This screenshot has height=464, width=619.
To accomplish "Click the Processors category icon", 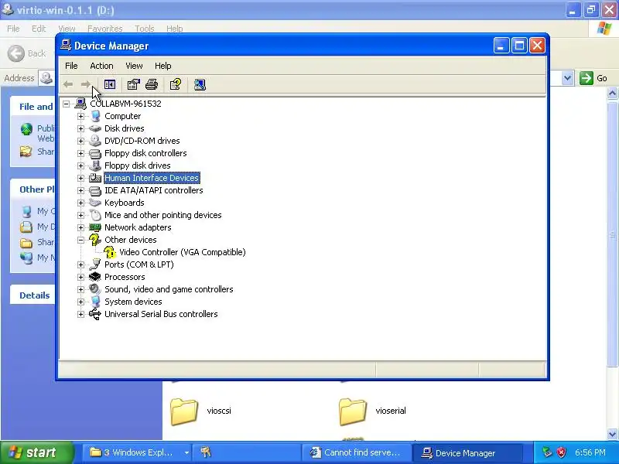I will coord(95,277).
